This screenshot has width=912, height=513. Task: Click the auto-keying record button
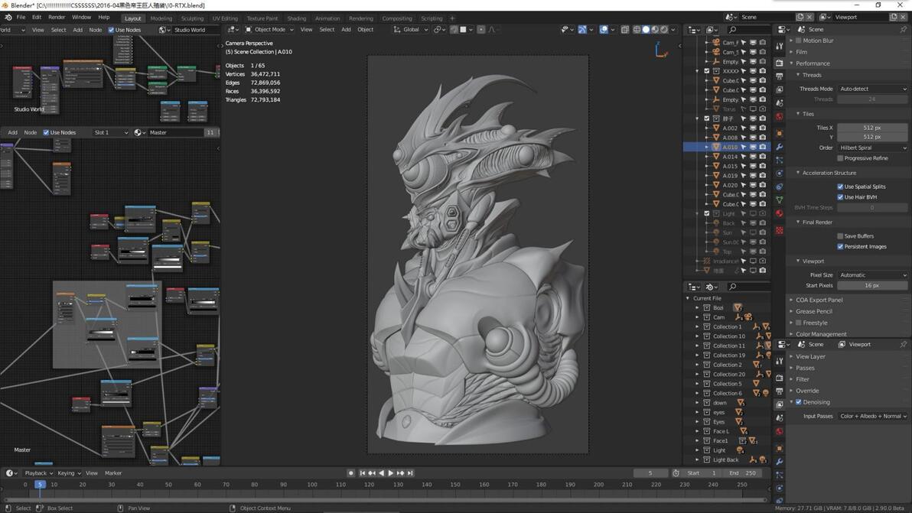(x=350, y=473)
